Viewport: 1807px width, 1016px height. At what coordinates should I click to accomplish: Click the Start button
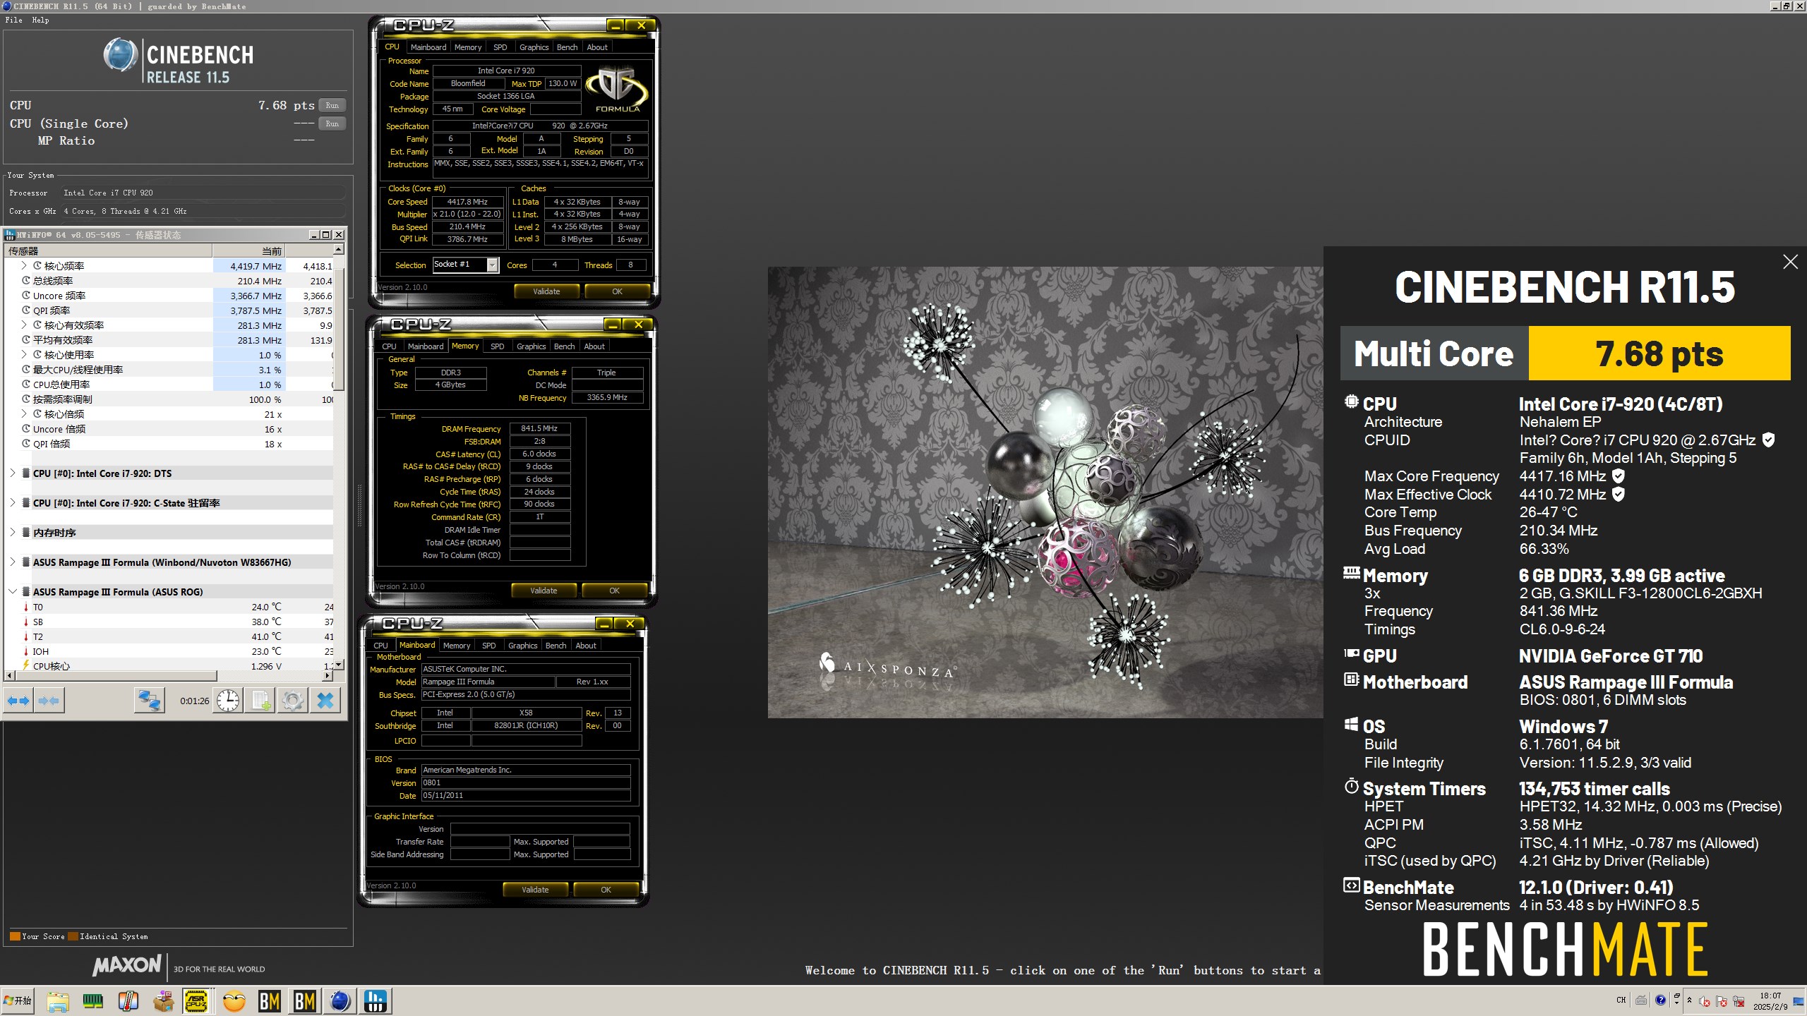tap(18, 1001)
